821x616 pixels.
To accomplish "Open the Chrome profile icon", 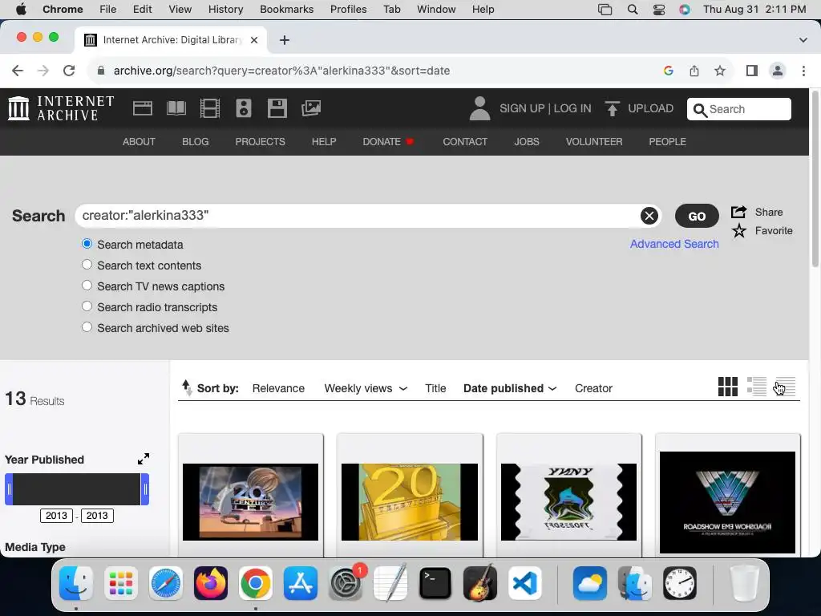I will coord(778,71).
